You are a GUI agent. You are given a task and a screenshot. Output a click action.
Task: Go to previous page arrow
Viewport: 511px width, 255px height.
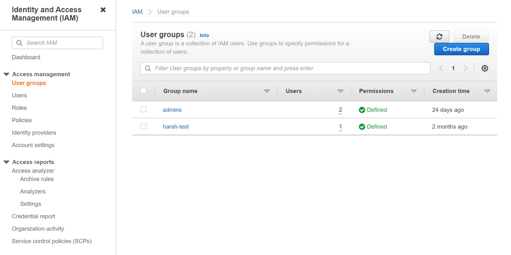[x=441, y=68]
